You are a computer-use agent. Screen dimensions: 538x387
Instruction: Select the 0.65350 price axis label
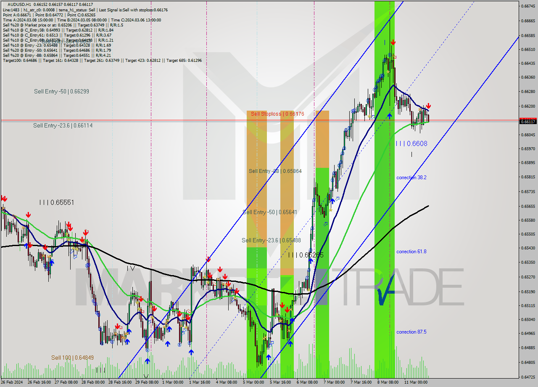[x=528, y=262]
